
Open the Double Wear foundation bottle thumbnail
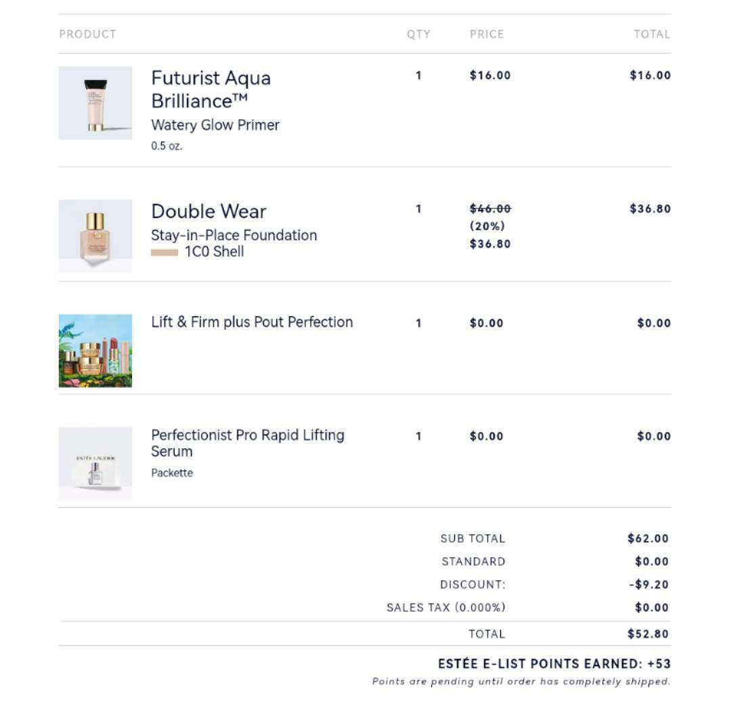[95, 236]
